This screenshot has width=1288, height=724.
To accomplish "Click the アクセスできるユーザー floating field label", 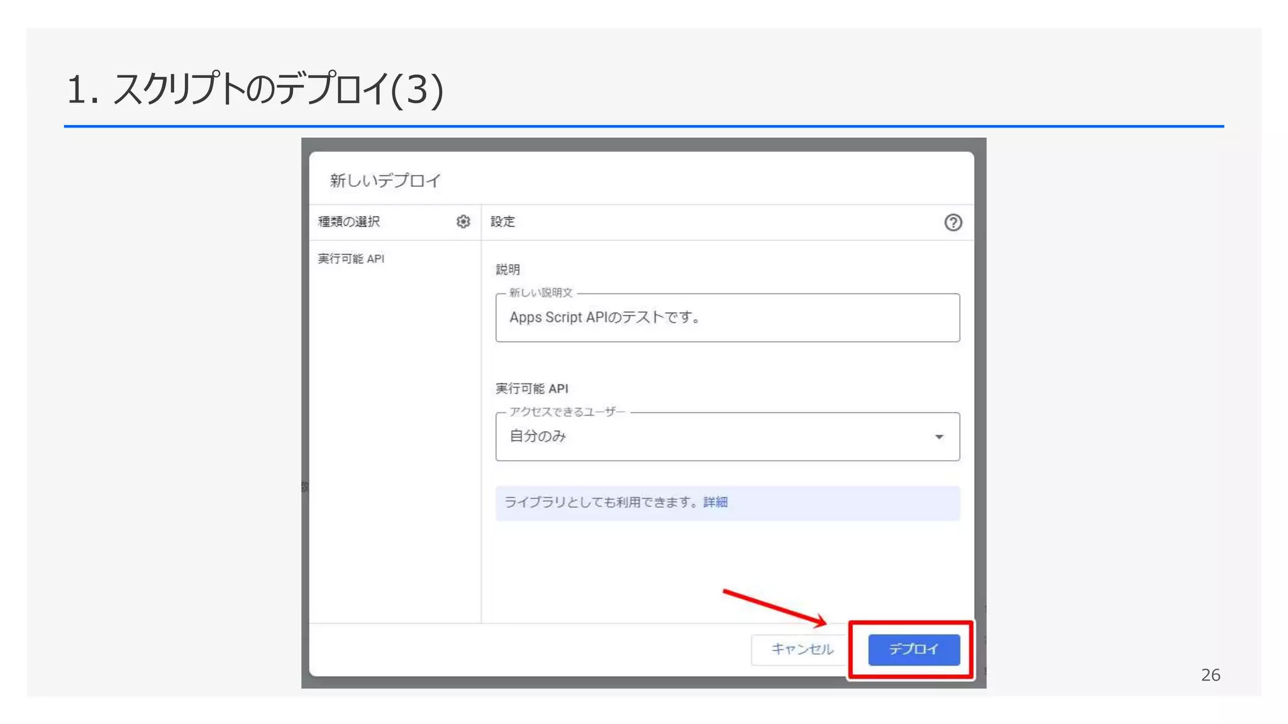I will pos(567,412).
